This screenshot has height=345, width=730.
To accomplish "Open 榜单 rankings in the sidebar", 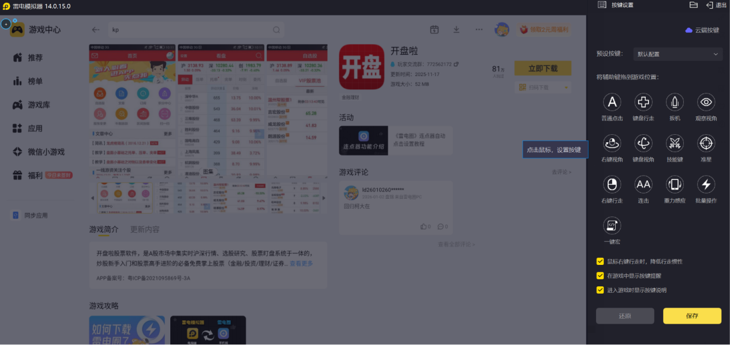I will click(x=28, y=81).
